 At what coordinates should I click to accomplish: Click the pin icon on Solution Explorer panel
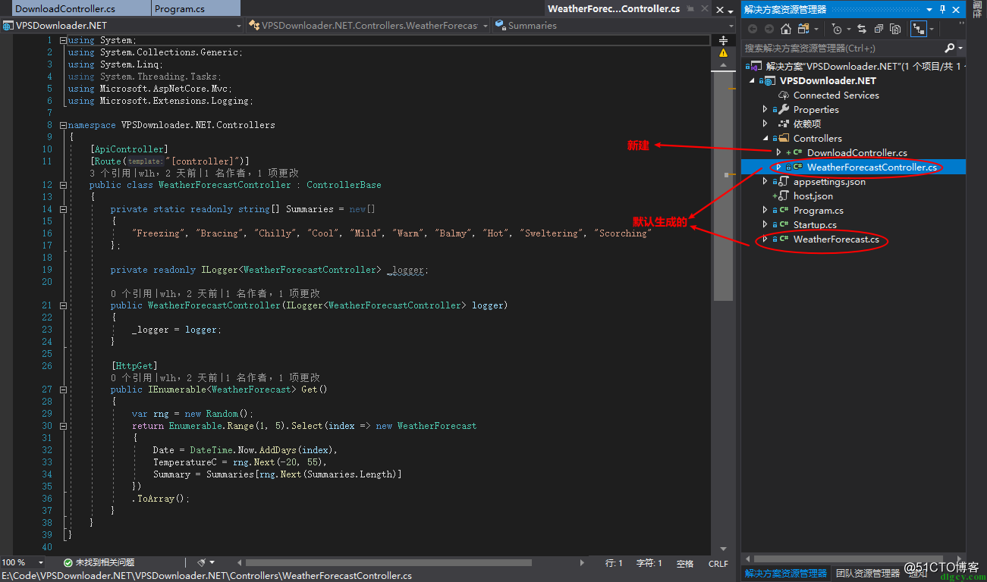[943, 9]
